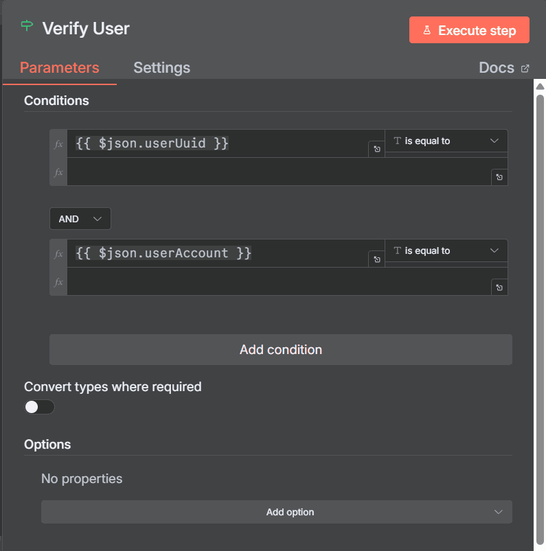Click the expand icon on the empty value field under userUuid
Image resolution: width=546 pixels, height=551 pixels.
(x=499, y=177)
